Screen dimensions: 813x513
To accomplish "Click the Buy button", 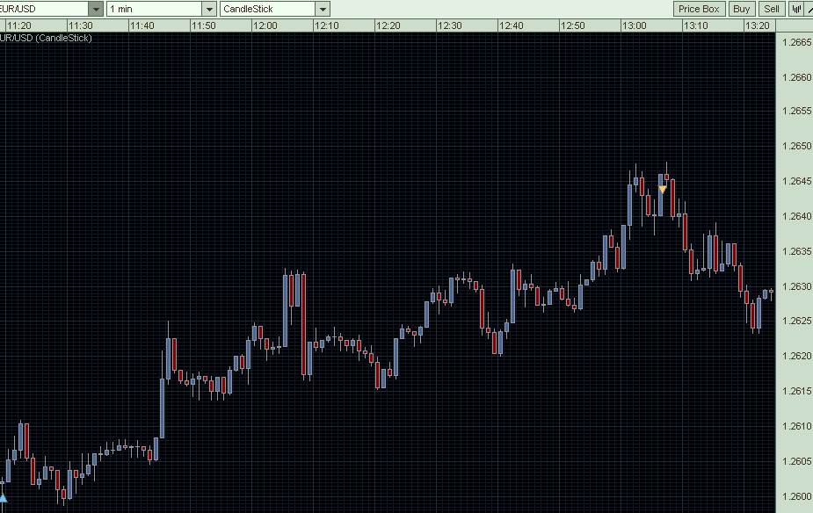I will [742, 9].
